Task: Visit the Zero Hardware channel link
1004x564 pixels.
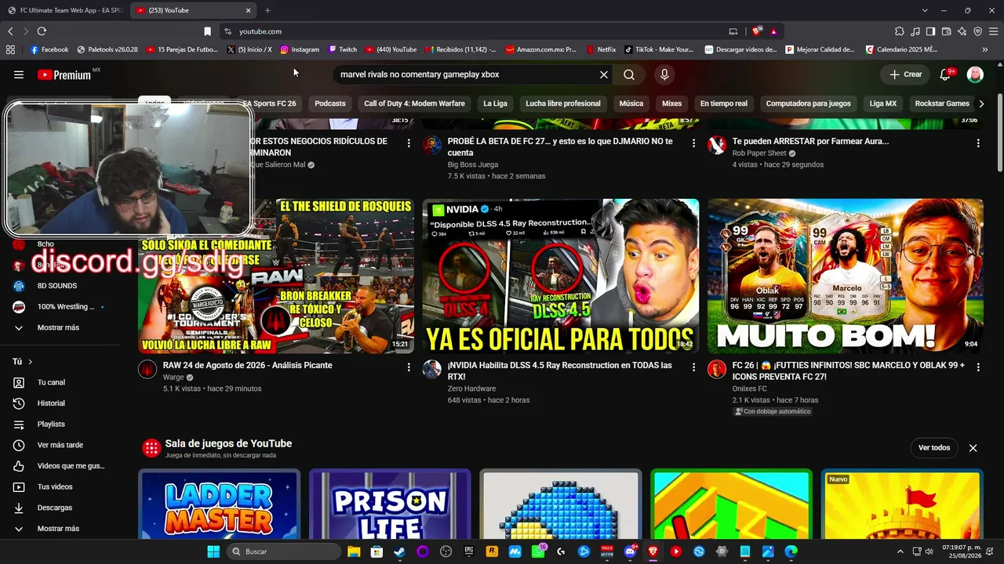Action: tap(471, 389)
